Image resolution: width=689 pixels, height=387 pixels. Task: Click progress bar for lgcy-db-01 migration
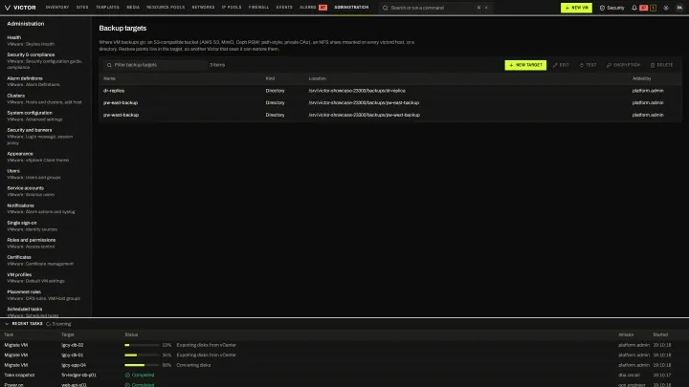[142, 355]
